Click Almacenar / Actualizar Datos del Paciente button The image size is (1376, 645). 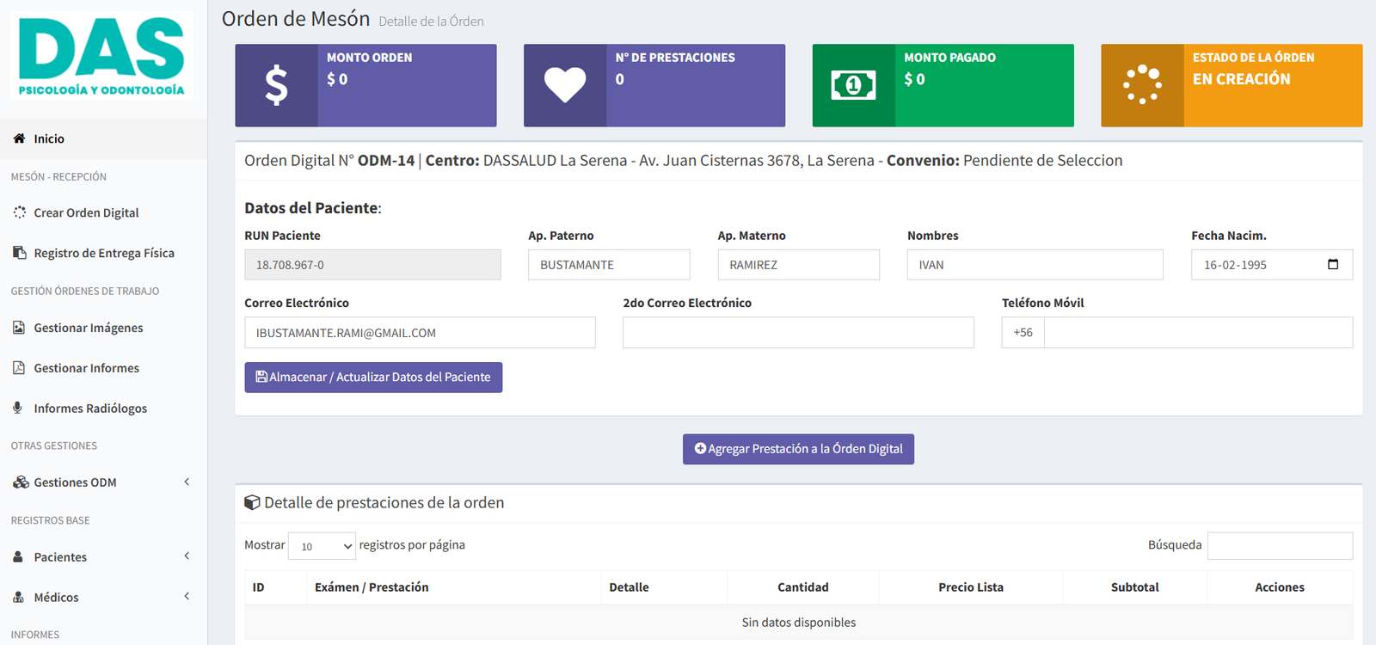coord(373,377)
